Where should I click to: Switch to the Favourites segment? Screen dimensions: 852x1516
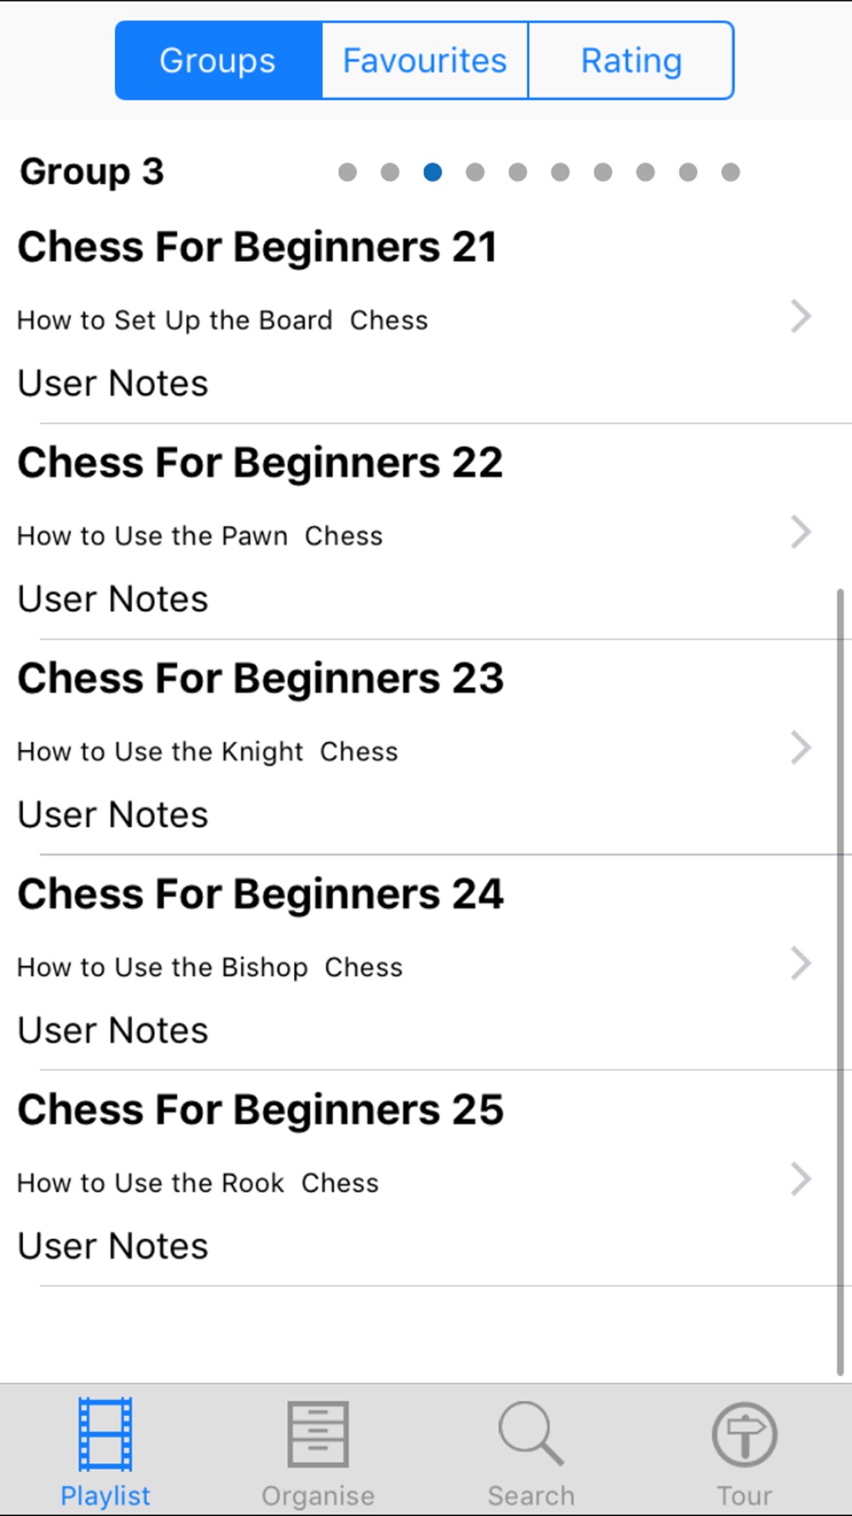425,61
